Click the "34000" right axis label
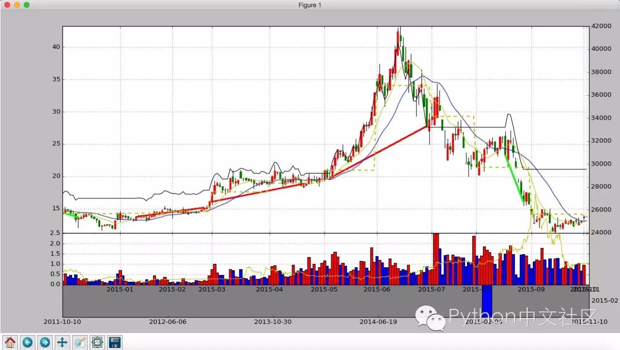Viewport: 620px width, 350px height. pyautogui.click(x=600, y=118)
